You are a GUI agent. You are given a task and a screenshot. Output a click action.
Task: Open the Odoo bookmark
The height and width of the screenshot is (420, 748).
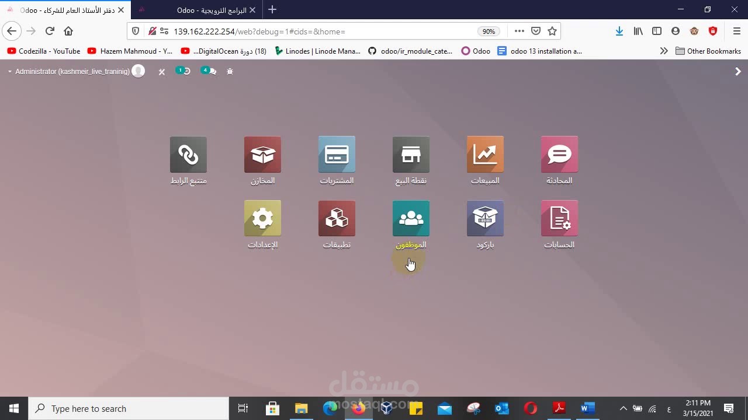pyautogui.click(x=476, y=51)
